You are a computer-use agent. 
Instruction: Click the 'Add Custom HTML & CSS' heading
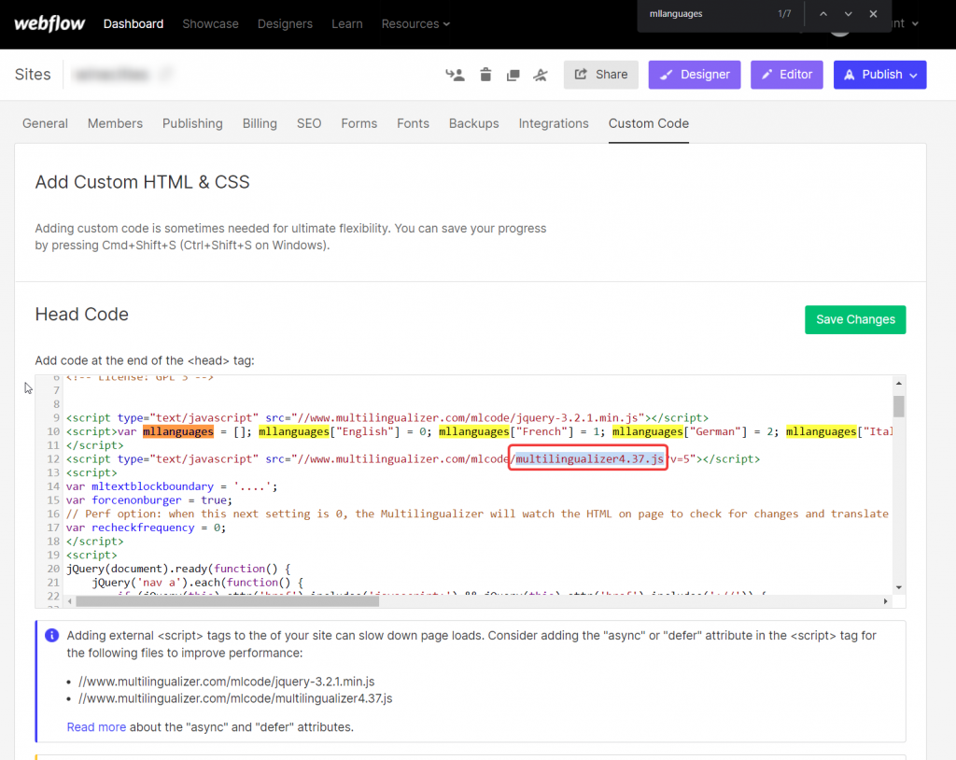point(142,182)
